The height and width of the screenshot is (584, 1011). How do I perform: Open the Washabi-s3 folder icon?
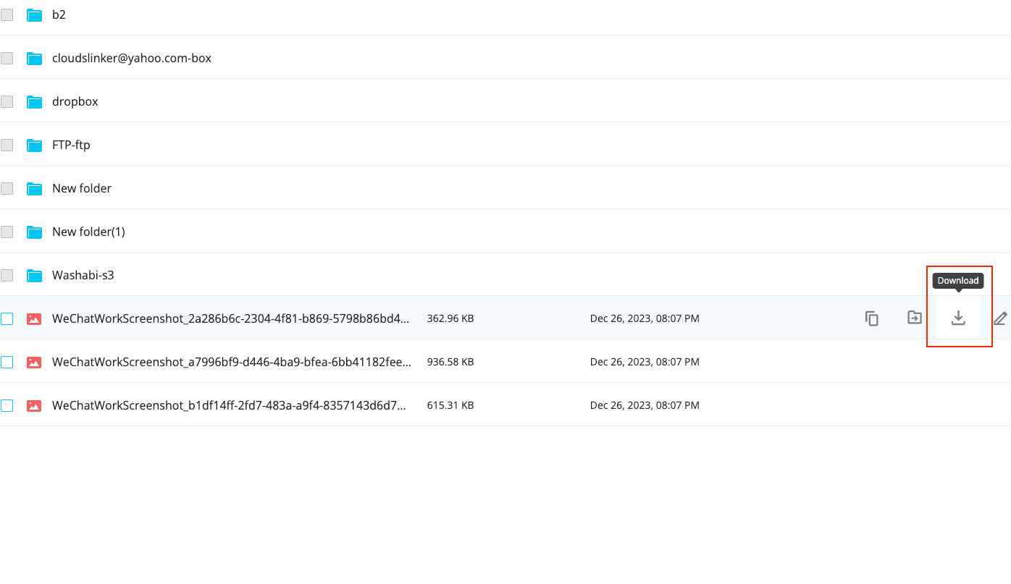[x=34, y=275]
